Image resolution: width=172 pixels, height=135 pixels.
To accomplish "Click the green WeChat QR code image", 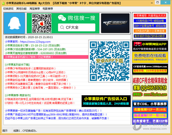I will (42, 23).
